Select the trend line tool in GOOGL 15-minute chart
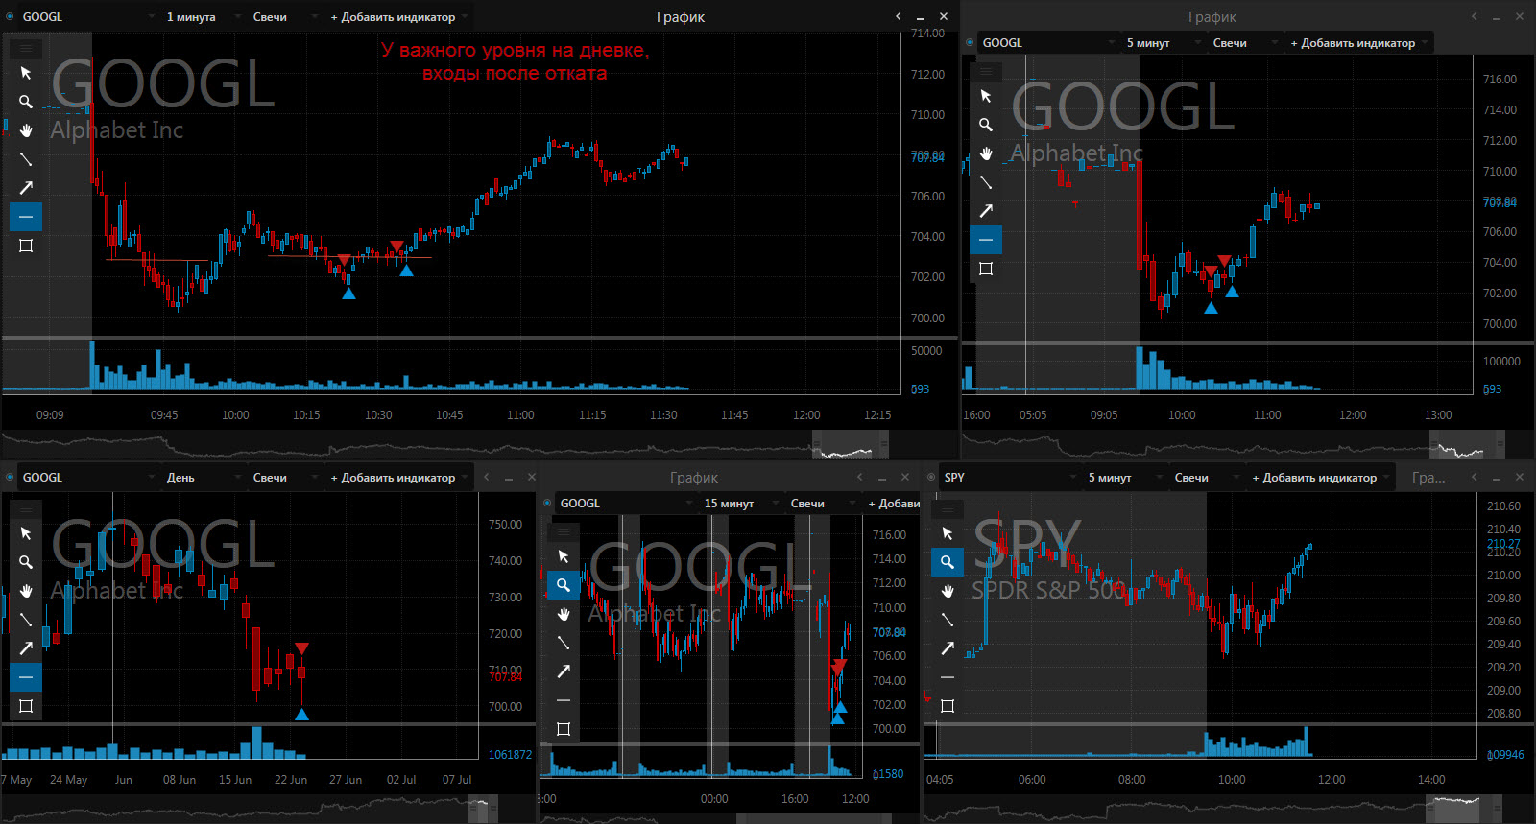This screenshot has width=1536, height=824. point(564,643)
